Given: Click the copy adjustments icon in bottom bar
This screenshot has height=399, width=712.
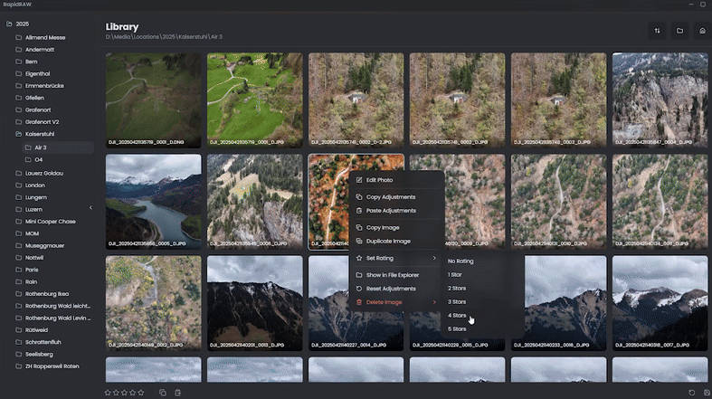Looking at the screenshot, I should coord(163,393).
